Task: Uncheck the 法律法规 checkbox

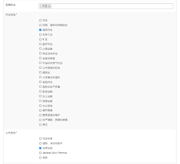Action: click(40, 148)
